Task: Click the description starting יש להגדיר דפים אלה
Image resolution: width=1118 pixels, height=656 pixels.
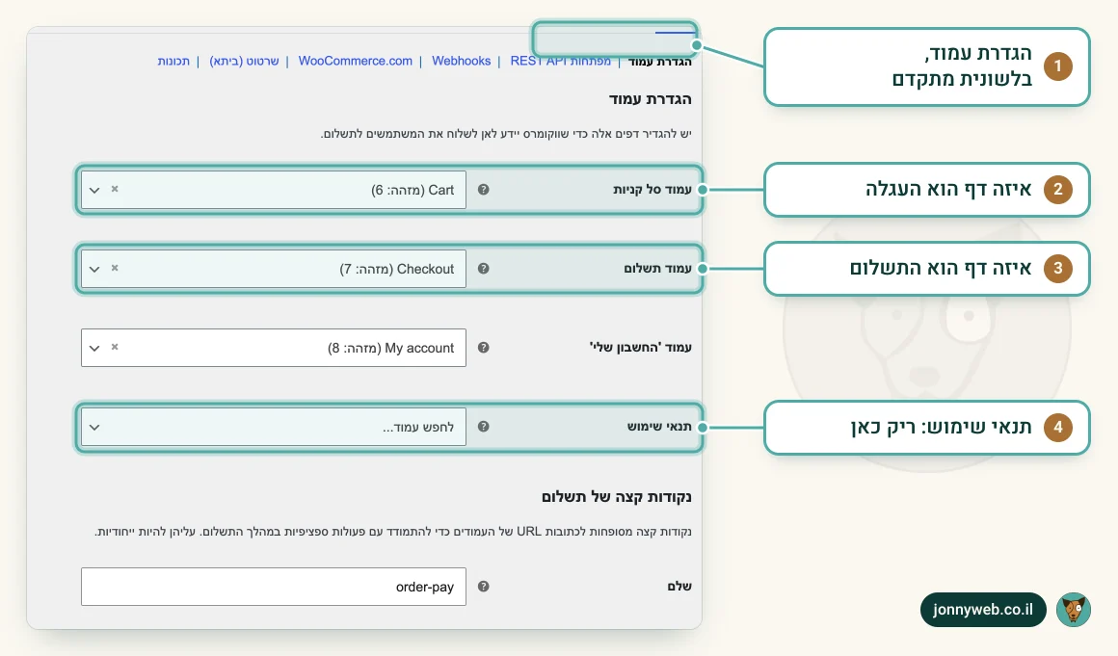Action: coord(506,134)
